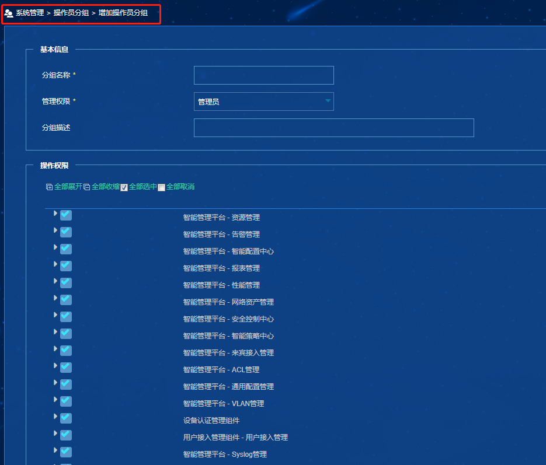Open the 管理权限 dropdown showing 管理员

coord(263,102)
